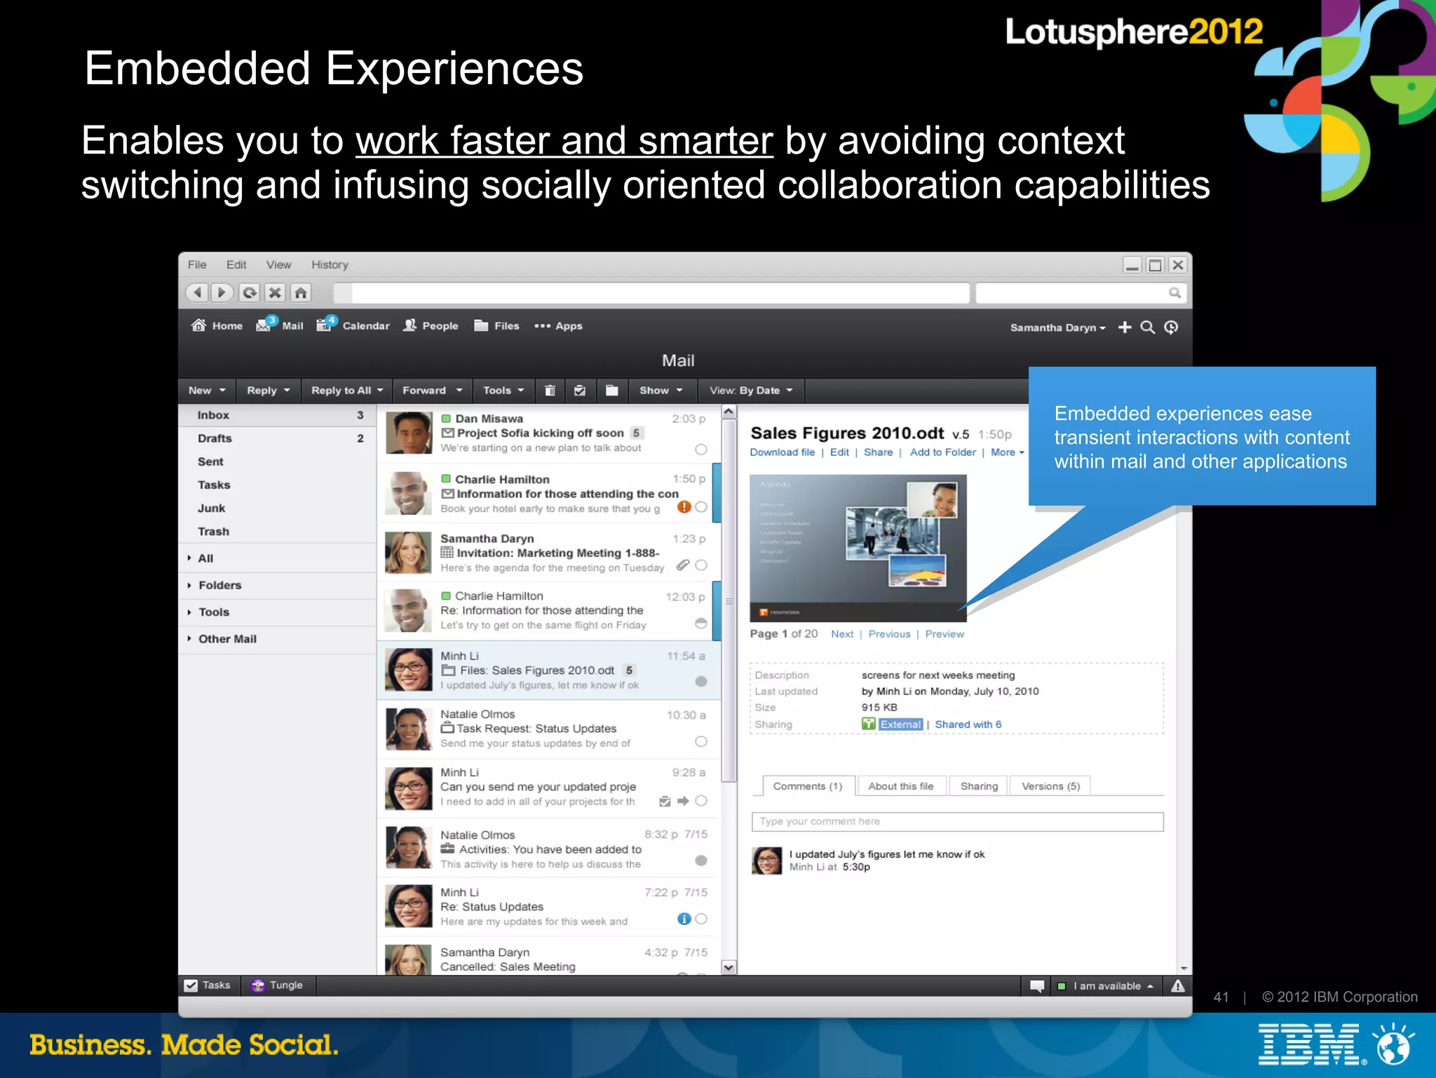Switch to the Comments (1) tab
Viewport: 1436px width, 1078px height.
point(808,786)
